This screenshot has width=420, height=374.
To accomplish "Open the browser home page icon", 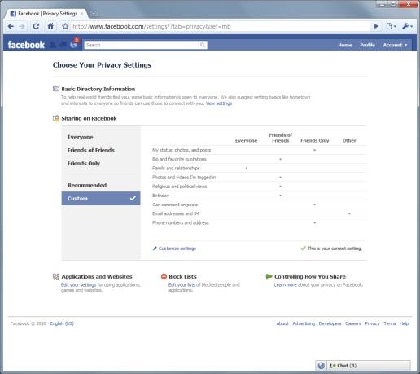I will 50,26.
